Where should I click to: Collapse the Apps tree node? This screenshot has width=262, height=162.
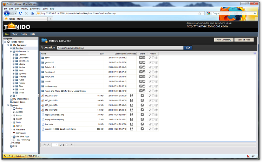8,105
